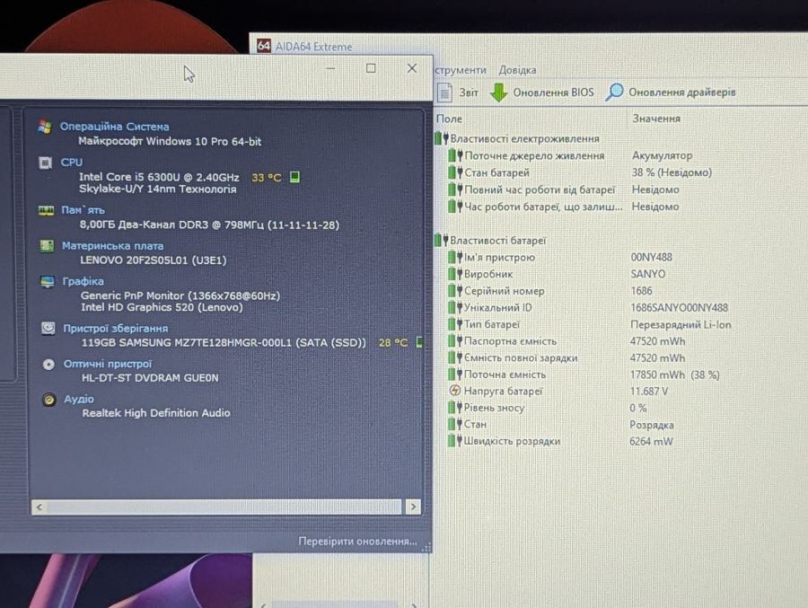Viewport: 808px width, 608px height.
Task: Open the Операційна Система section link
Action: (114, 127)
